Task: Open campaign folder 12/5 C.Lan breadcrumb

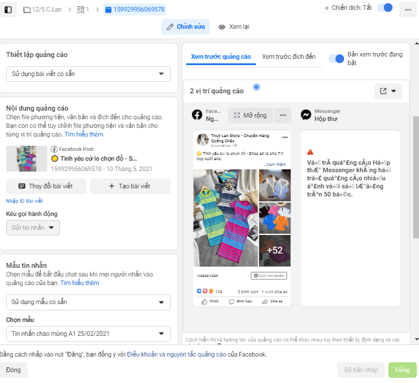Action: point(43,10)
